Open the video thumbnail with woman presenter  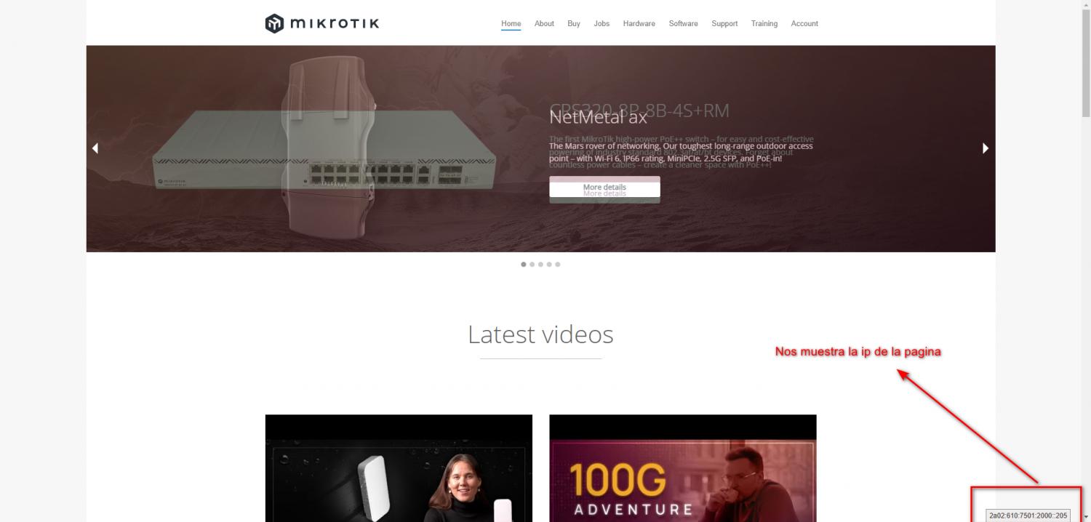pos(399,468)
